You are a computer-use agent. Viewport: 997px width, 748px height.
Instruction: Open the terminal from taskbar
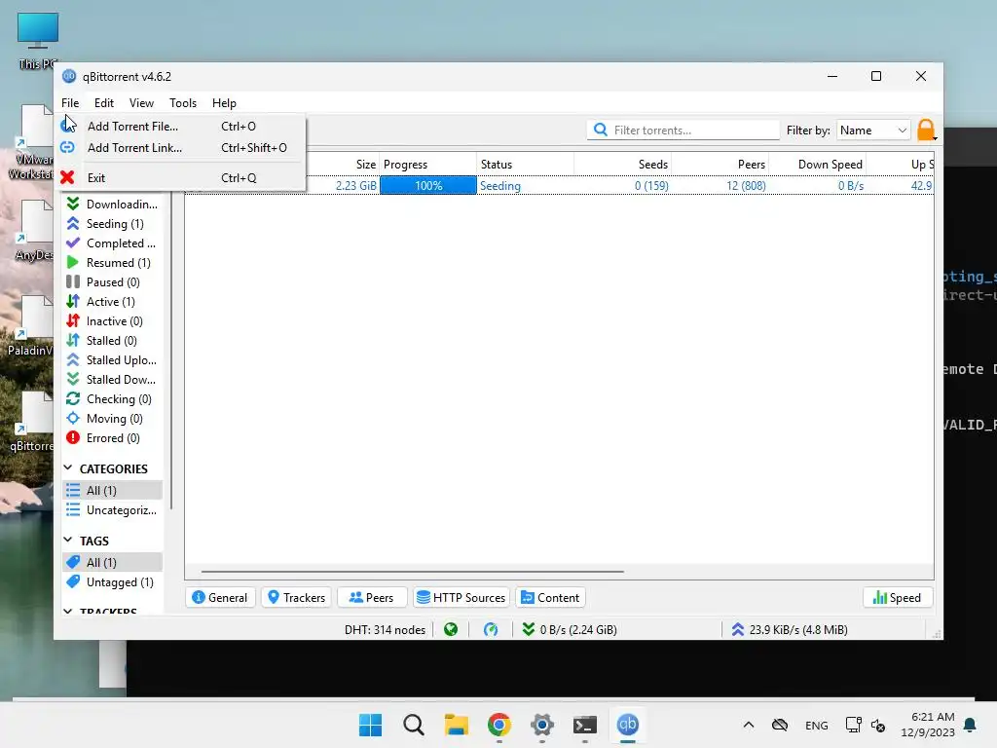585,725
